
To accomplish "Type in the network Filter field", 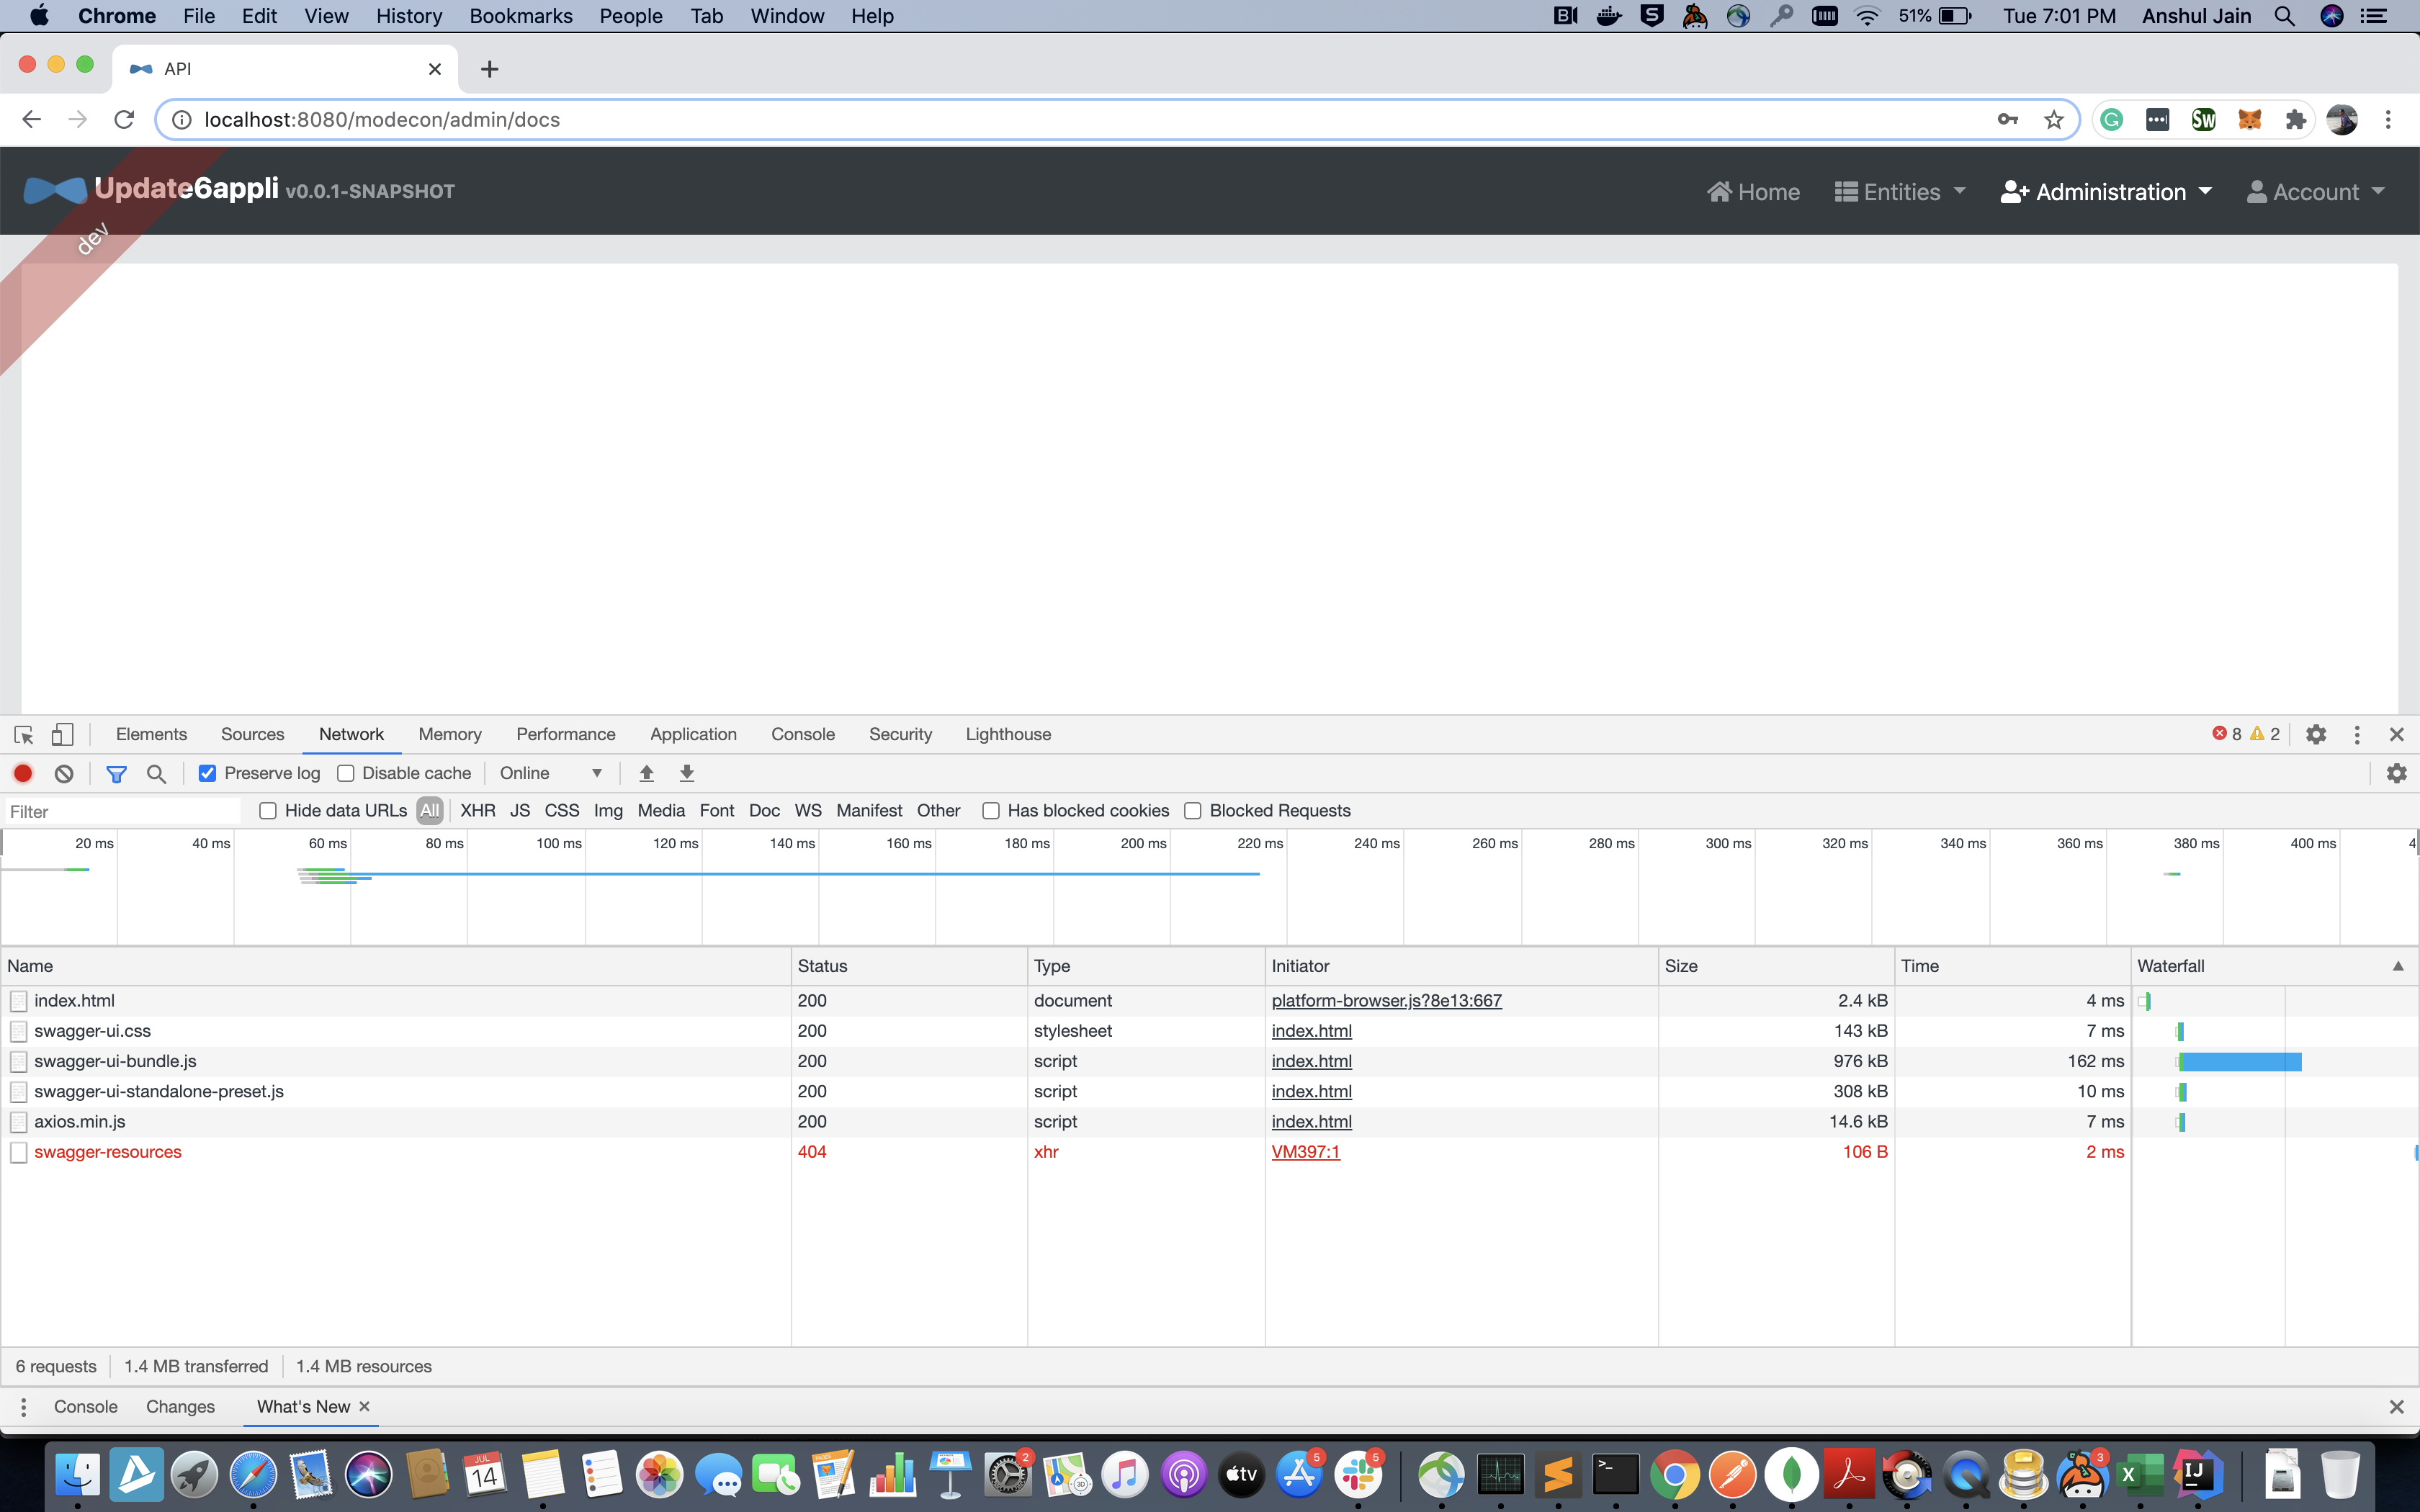I will (120, 811).
